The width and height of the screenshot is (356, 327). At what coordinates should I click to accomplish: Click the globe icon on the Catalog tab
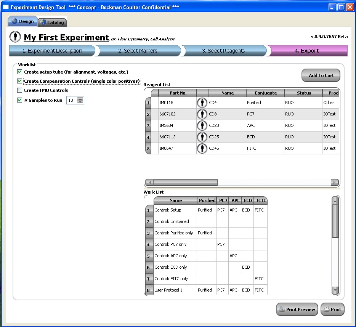(43, 22)
